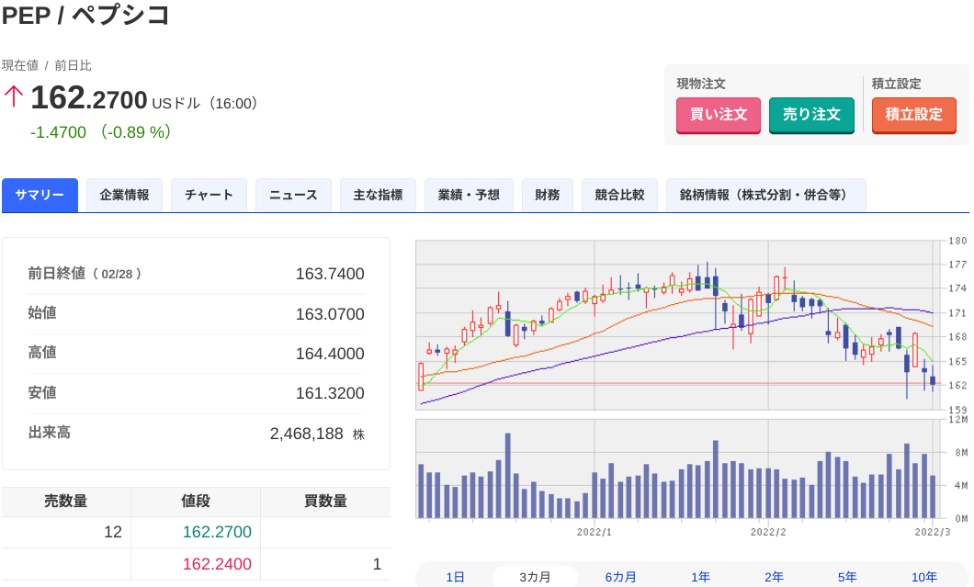This screenshot has width=974, height=587.
Task: Click the 買い注文 buy order button
Action: tap(718, 115)
